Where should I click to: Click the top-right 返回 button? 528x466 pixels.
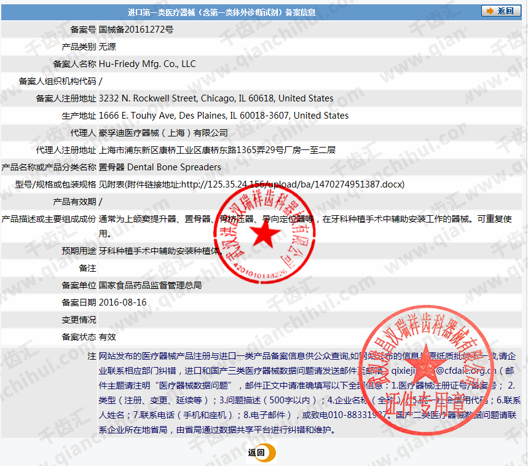pyautogui.click(x=500, y=11)
